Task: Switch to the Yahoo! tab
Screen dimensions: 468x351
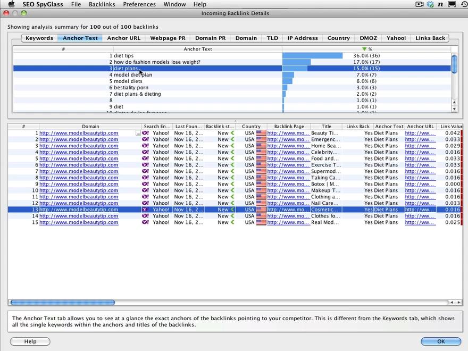Action: 396,38
